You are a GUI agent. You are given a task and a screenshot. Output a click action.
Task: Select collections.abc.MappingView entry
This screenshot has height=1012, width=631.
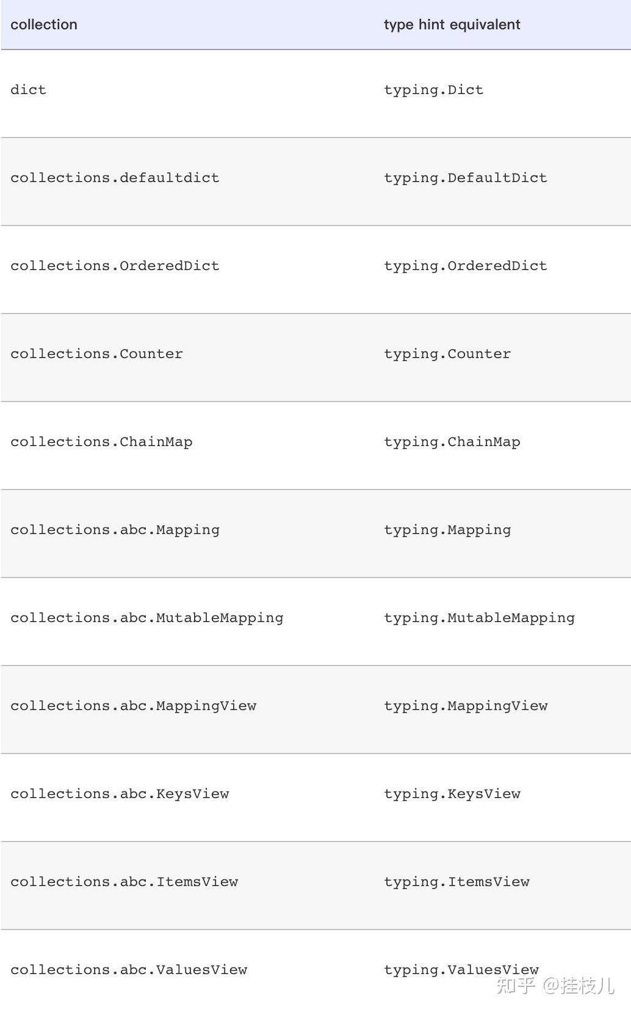[x=133, y=706]
